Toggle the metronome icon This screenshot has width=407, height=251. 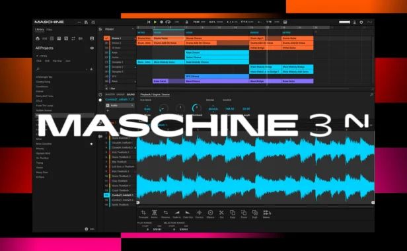(x=186, y=22)
